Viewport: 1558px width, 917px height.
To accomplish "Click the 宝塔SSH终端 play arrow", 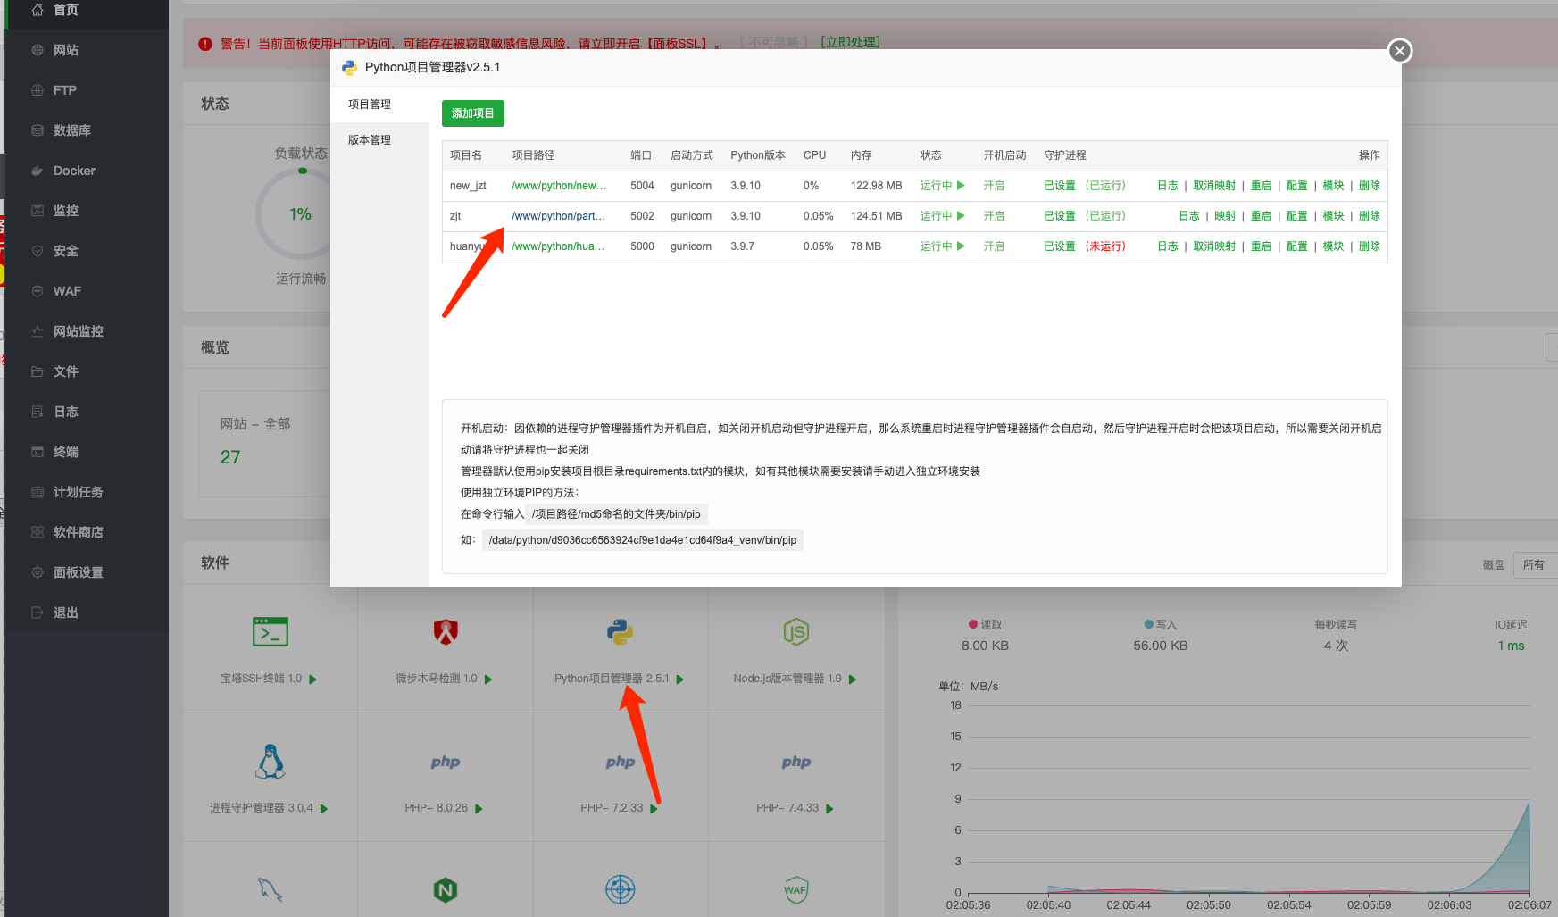I will 313,679.
